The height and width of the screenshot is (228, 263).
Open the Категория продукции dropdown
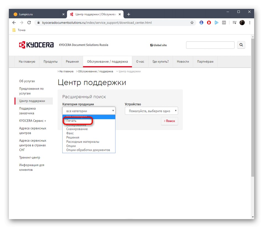tap(89, 111)
